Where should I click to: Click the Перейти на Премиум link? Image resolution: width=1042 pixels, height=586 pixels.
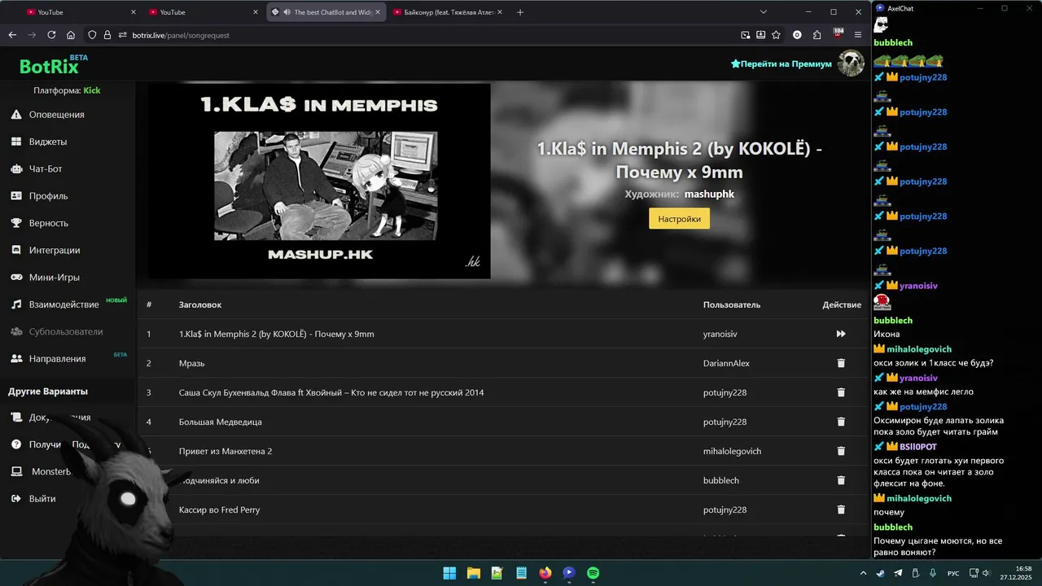coord(781,63)
